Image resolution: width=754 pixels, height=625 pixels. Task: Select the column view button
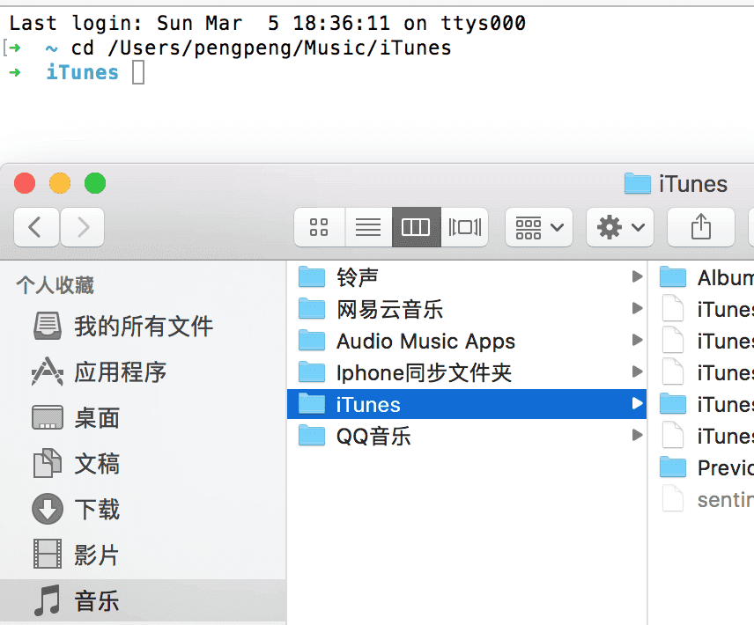[x=416, y=227]
